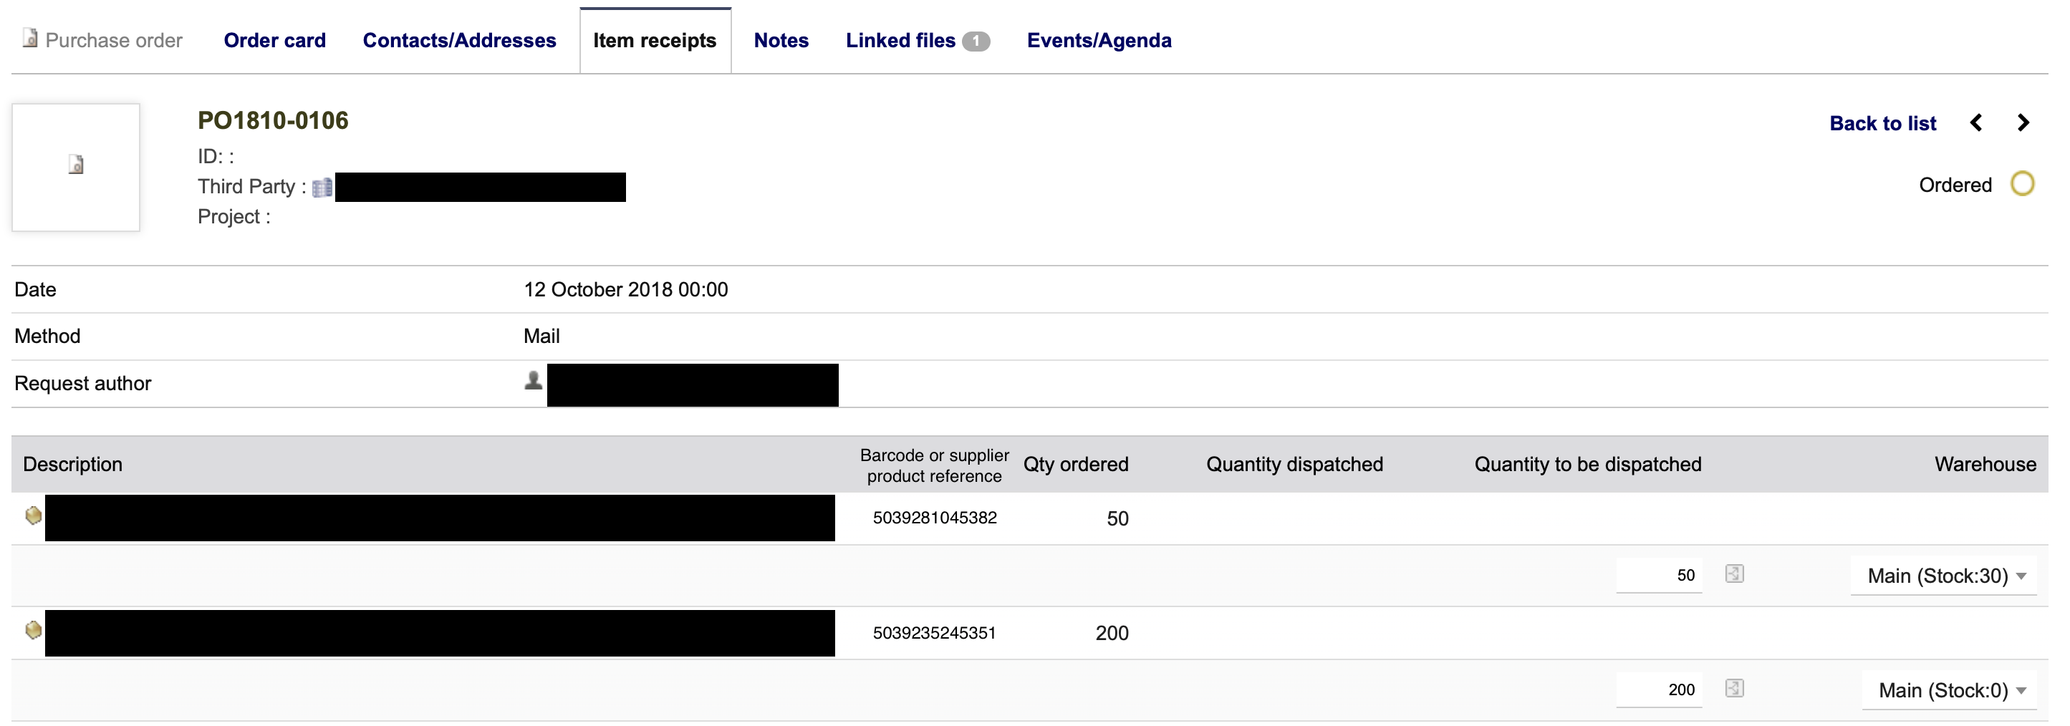This screenshot has height=726, width=2070.
Task: Click the dispatch split icon next to quantity 50
Action: pos(1733,573)
